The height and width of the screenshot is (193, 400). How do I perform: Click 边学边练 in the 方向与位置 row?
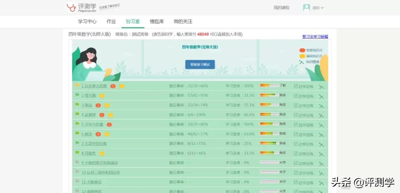(304, 124)
